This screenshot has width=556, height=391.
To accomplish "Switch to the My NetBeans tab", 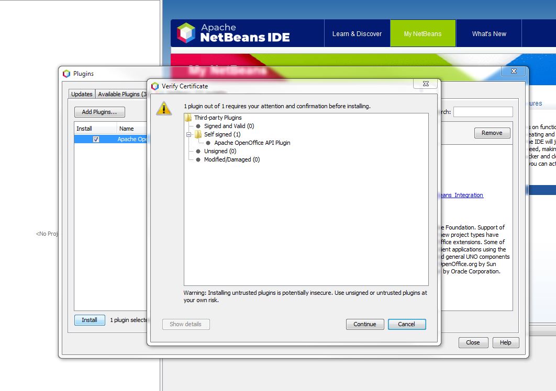I will pos(422,33).
